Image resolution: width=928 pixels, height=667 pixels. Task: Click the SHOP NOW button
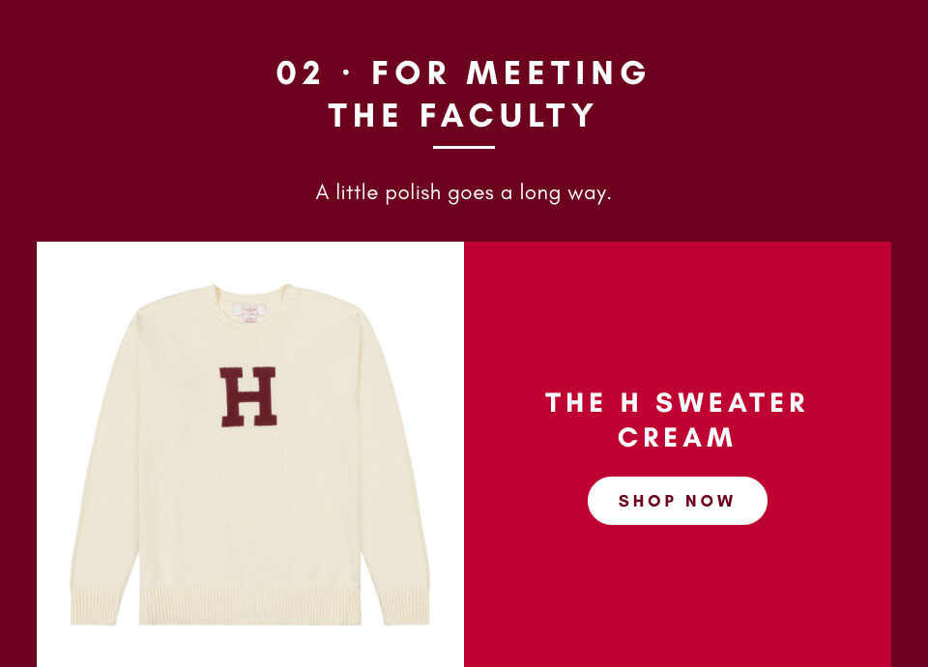[x=677, y=501]
